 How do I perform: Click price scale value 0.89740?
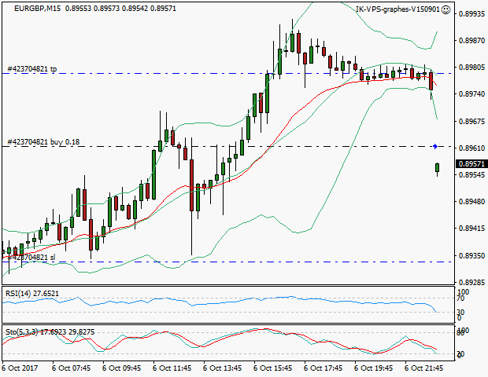(471, 93)
